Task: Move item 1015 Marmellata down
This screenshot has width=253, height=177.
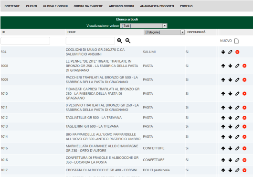Action: click(230, 148)
